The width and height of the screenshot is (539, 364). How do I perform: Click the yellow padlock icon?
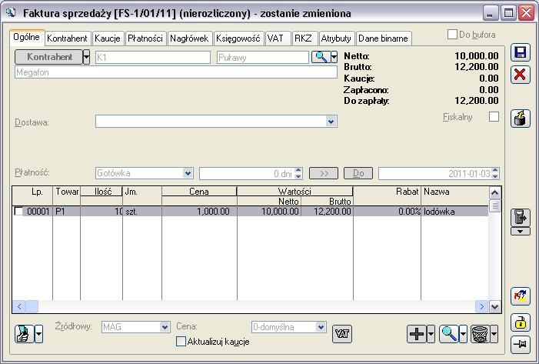pos(520,322)
